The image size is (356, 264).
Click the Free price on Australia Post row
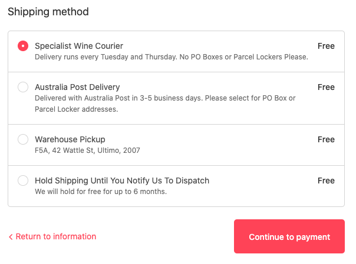point(326,87)
